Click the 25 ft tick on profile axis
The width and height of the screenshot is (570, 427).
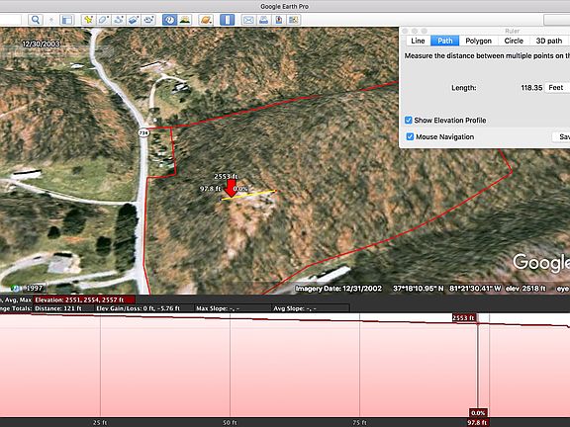[x=100, y=423]
